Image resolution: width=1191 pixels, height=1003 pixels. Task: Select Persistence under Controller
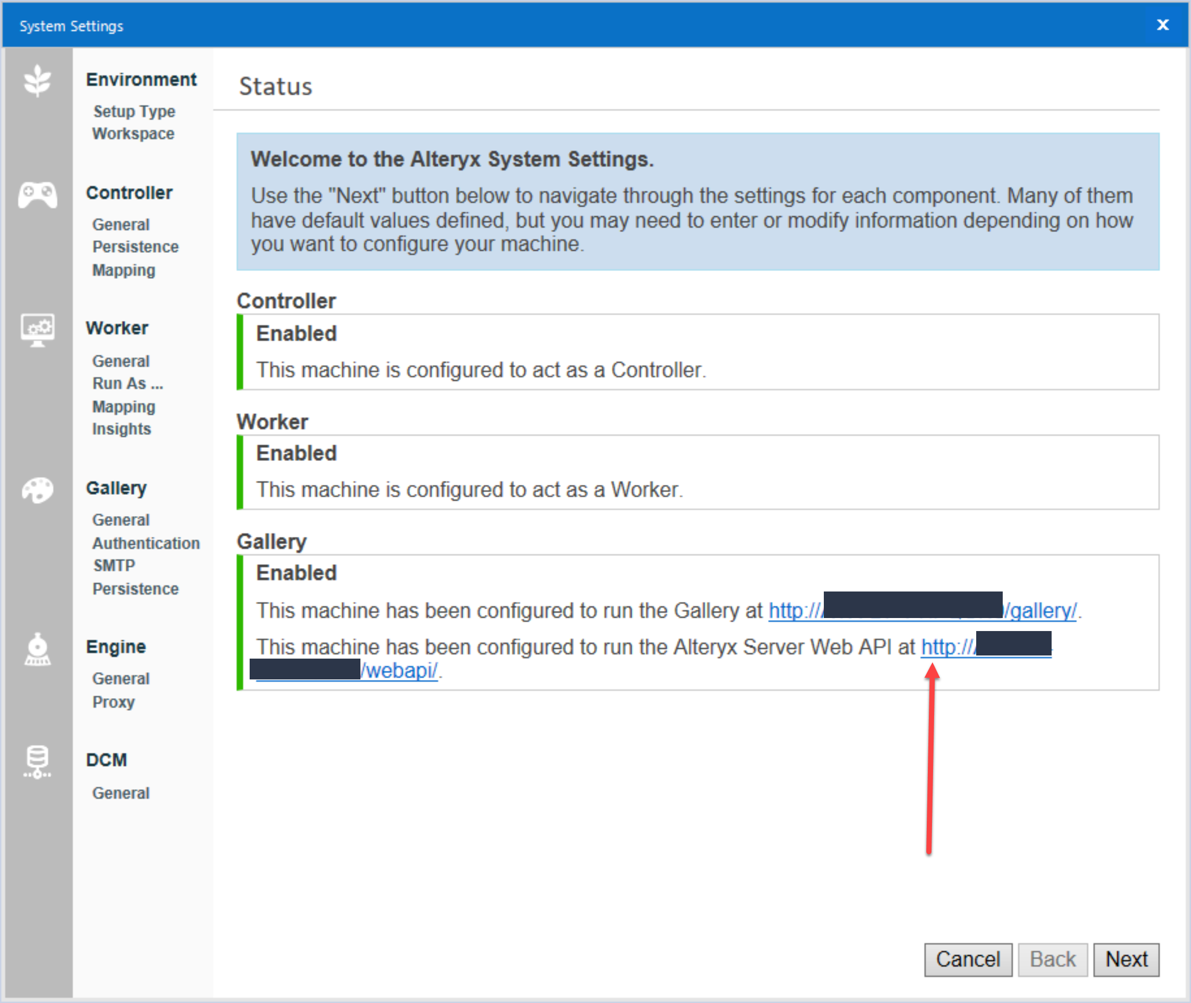pyautogui.click(x=135, y=247)
